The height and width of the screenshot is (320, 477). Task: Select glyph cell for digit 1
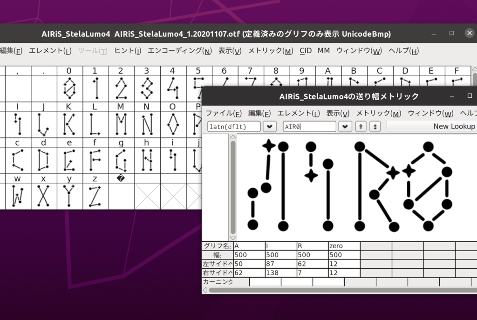coord(95,89)
